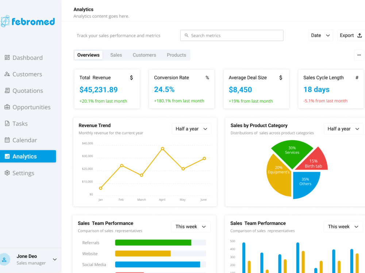Viewport: 365px width, 273px height.
Task: Click the Dashboard grid icon
Action: (7, 58)
